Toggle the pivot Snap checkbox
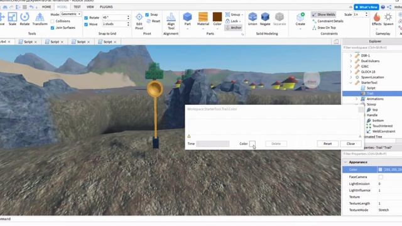The width and height of the screenshot is (402, 226). tap(147, 14)
